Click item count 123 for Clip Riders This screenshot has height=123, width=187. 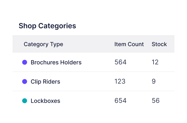[x=120, y=82]
